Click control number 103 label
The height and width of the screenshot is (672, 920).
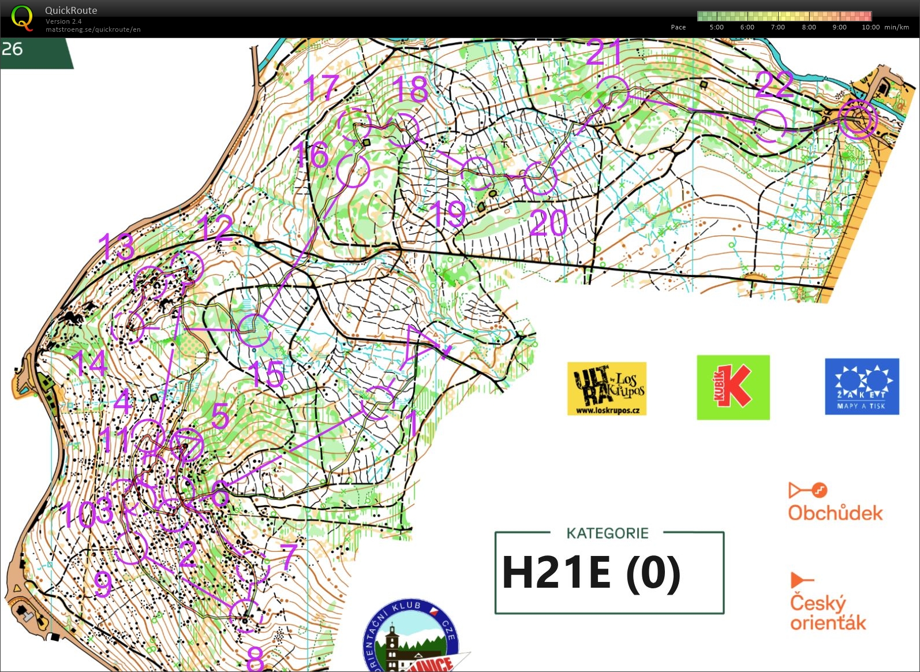87,513
